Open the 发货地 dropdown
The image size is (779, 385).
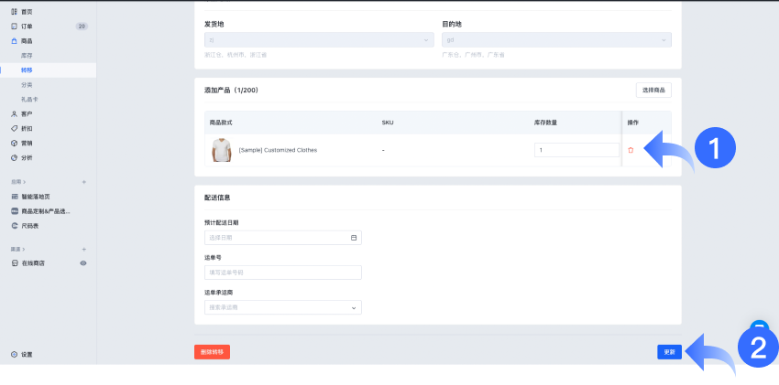pyautogui.click(x=319, y=39)
